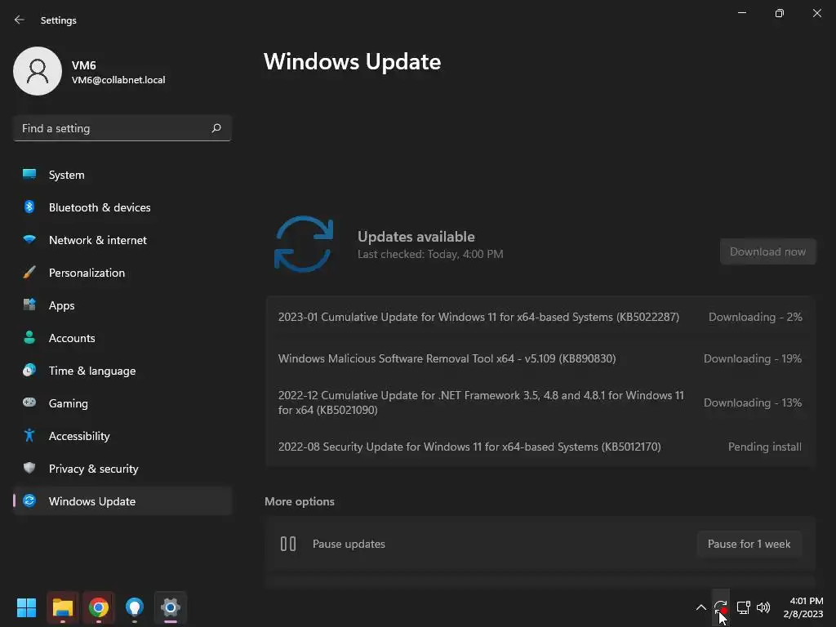This screenshot has width=836, height=627.
Task: Click the KB5012170 Security Update row
Action: tap(540, 447)
